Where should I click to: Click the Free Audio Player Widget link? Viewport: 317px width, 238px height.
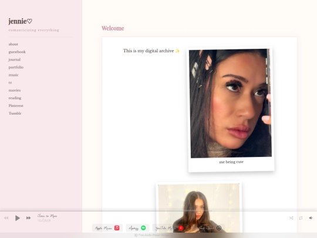coord(154,235)
